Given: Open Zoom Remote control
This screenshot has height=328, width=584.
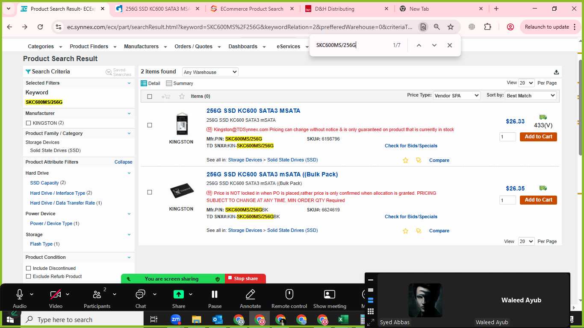Looking at the screenshot, I should click(289, 298).
